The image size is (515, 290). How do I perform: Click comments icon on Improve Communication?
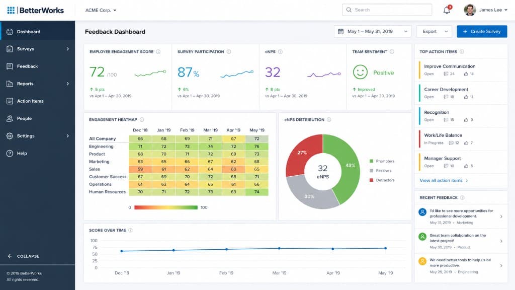pyautogui.click(x=446, y=74)
